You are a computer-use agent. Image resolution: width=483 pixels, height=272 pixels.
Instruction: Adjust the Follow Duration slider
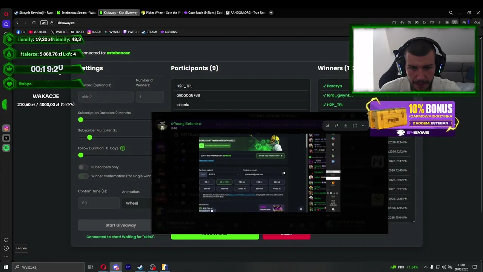pyautogui.click(x=81, y=155)
